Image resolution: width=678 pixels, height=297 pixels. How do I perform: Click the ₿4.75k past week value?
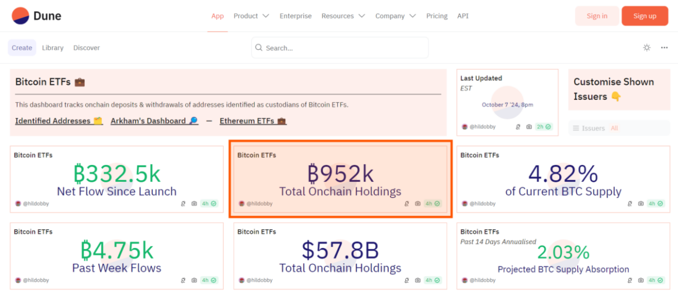[x=117, y=250]
